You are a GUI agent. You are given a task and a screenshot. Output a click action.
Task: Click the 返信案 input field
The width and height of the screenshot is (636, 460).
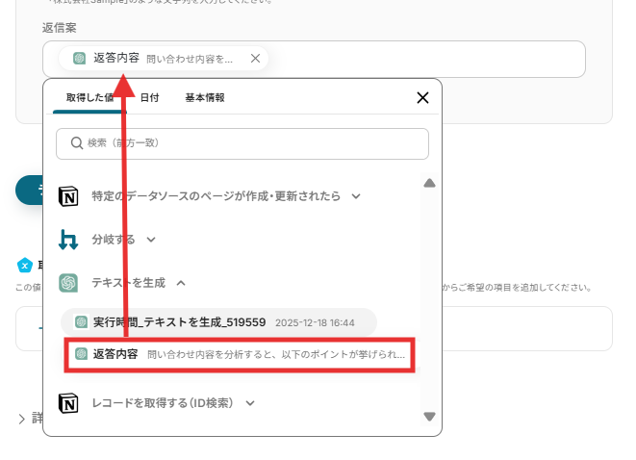[x=314, y=59]
